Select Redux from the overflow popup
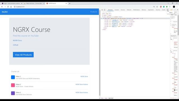 (171, 12)
